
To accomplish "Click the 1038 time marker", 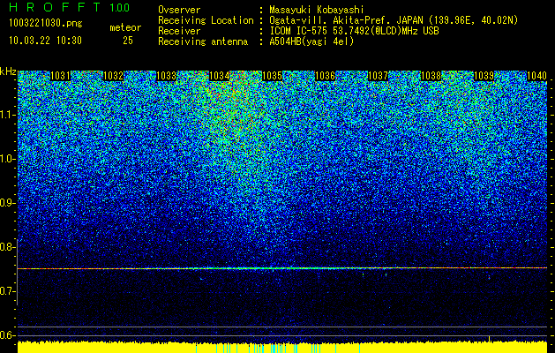I will click(431, 76).
